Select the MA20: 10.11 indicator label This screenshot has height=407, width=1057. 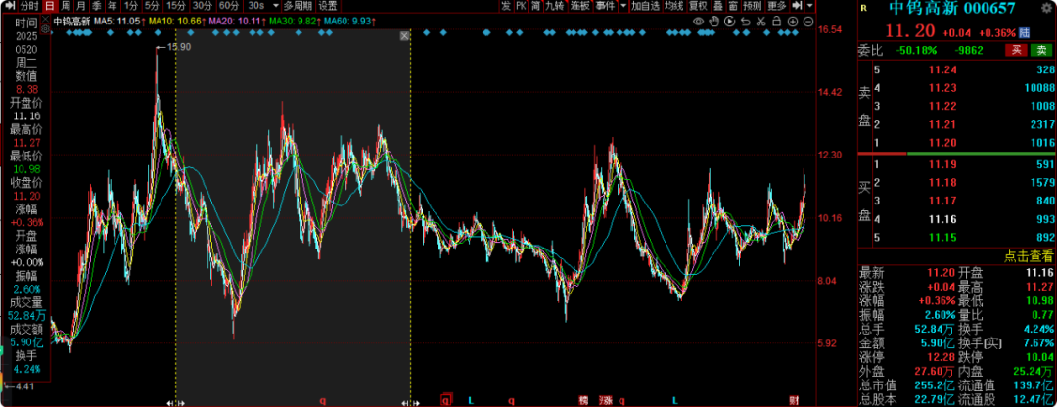pos(235,22)
